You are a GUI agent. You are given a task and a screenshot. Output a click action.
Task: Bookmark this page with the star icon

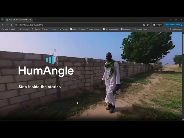coord(148,25)
